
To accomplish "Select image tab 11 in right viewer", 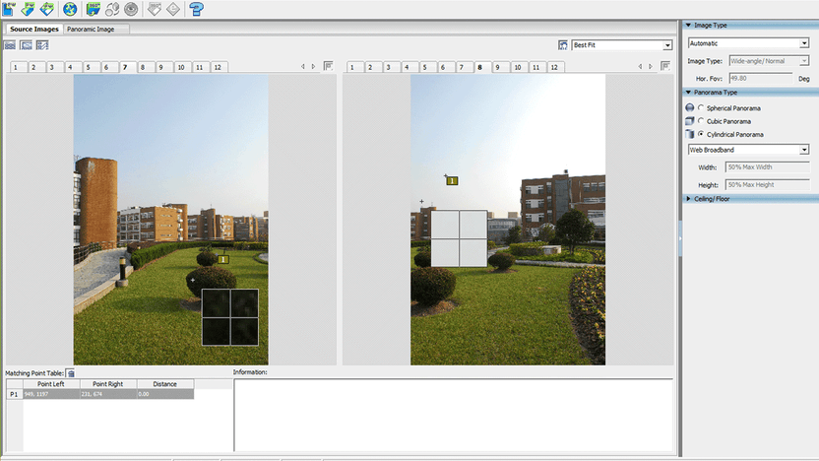I will [535, 67].
